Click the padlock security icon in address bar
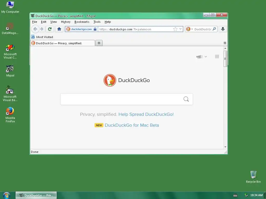Viewport: 266px width, 199px height. pyautogui.click(x=95, y=29)
